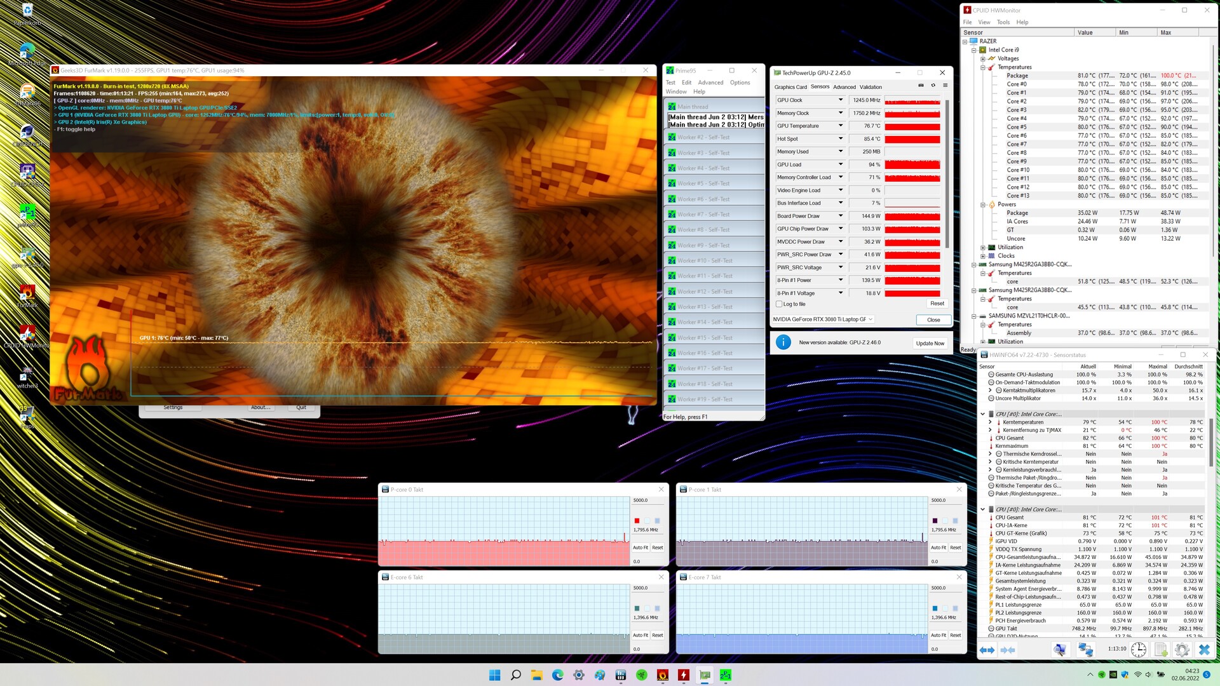Click the HWiNFO reset clock icon
This screenshot has width=1220, height=686.
1138,649
